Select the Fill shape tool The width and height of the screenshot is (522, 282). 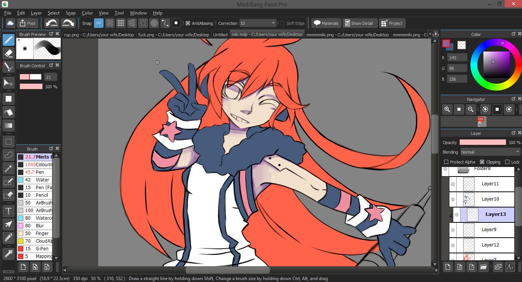(9, 99)
